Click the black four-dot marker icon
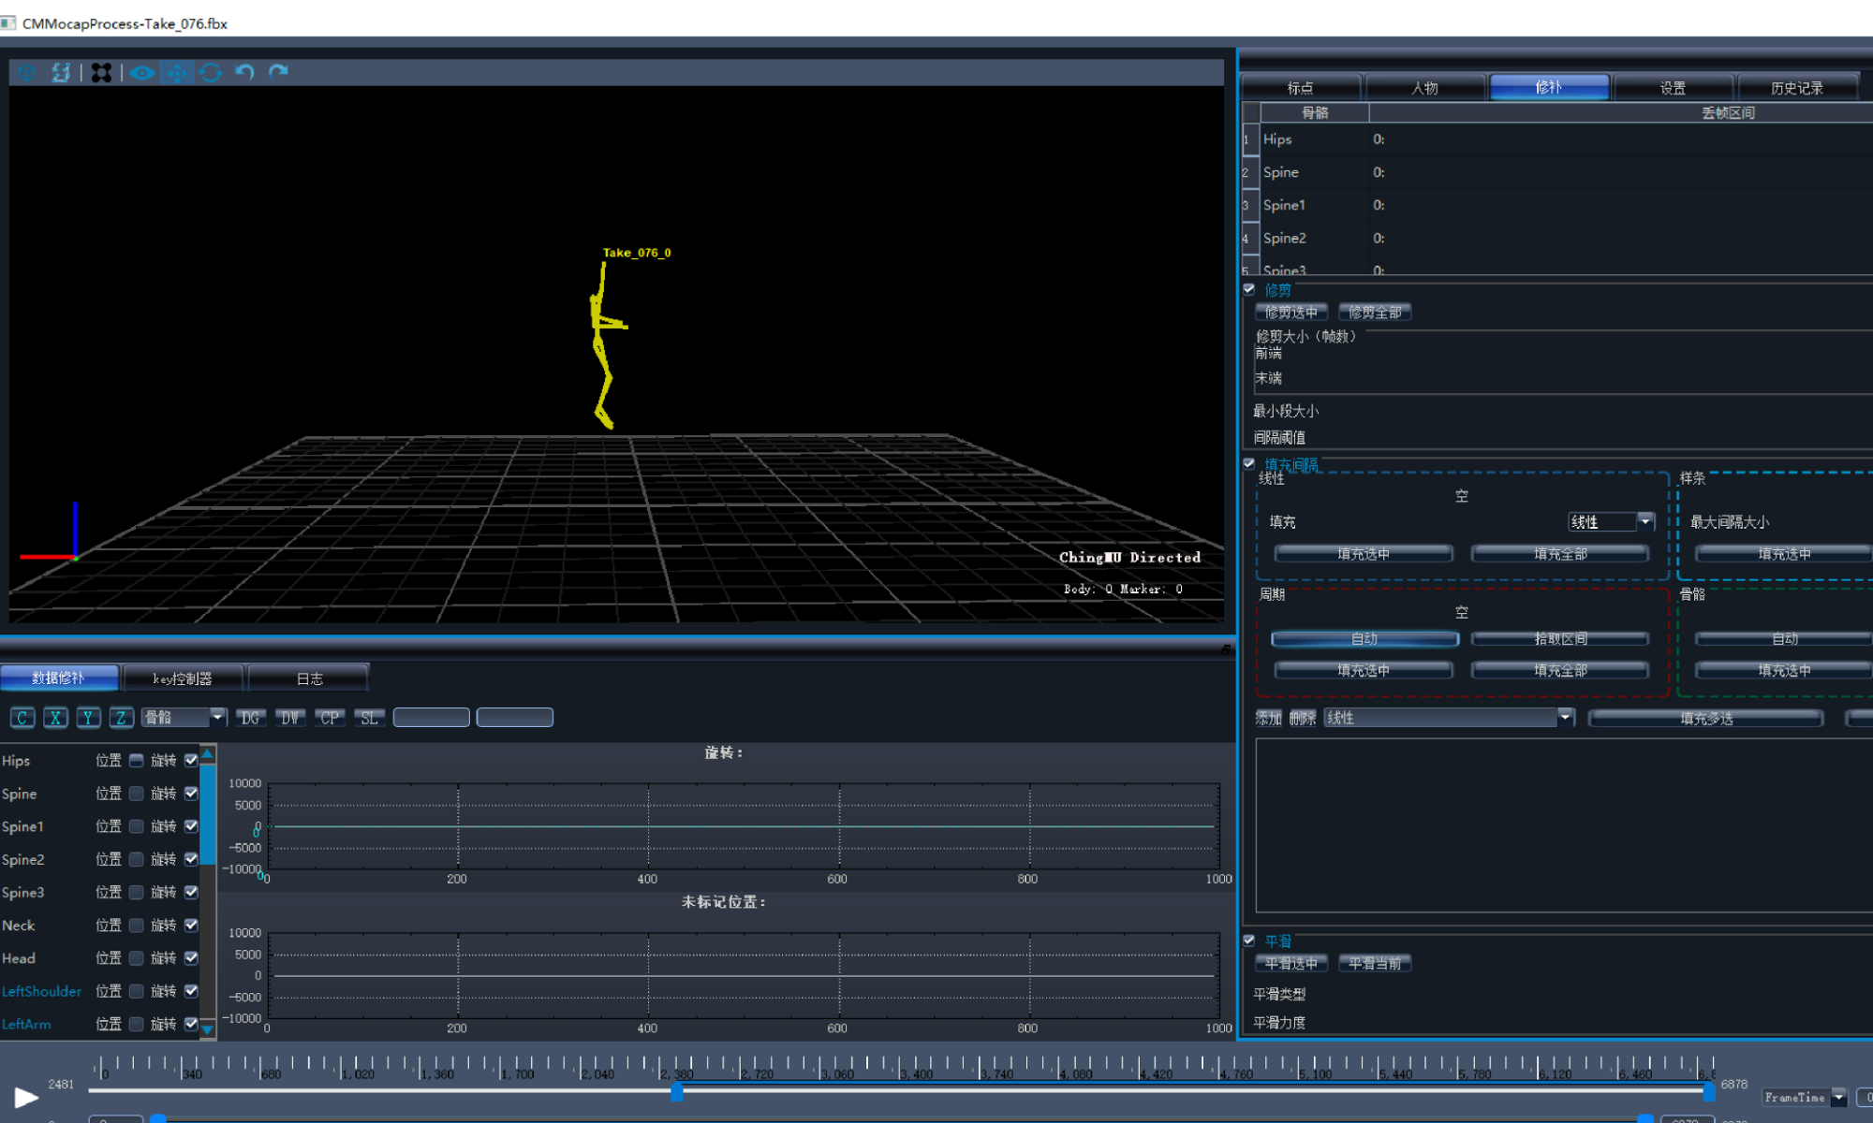This screenshot has height=1123, width=1873. click(x=101, y=72)
